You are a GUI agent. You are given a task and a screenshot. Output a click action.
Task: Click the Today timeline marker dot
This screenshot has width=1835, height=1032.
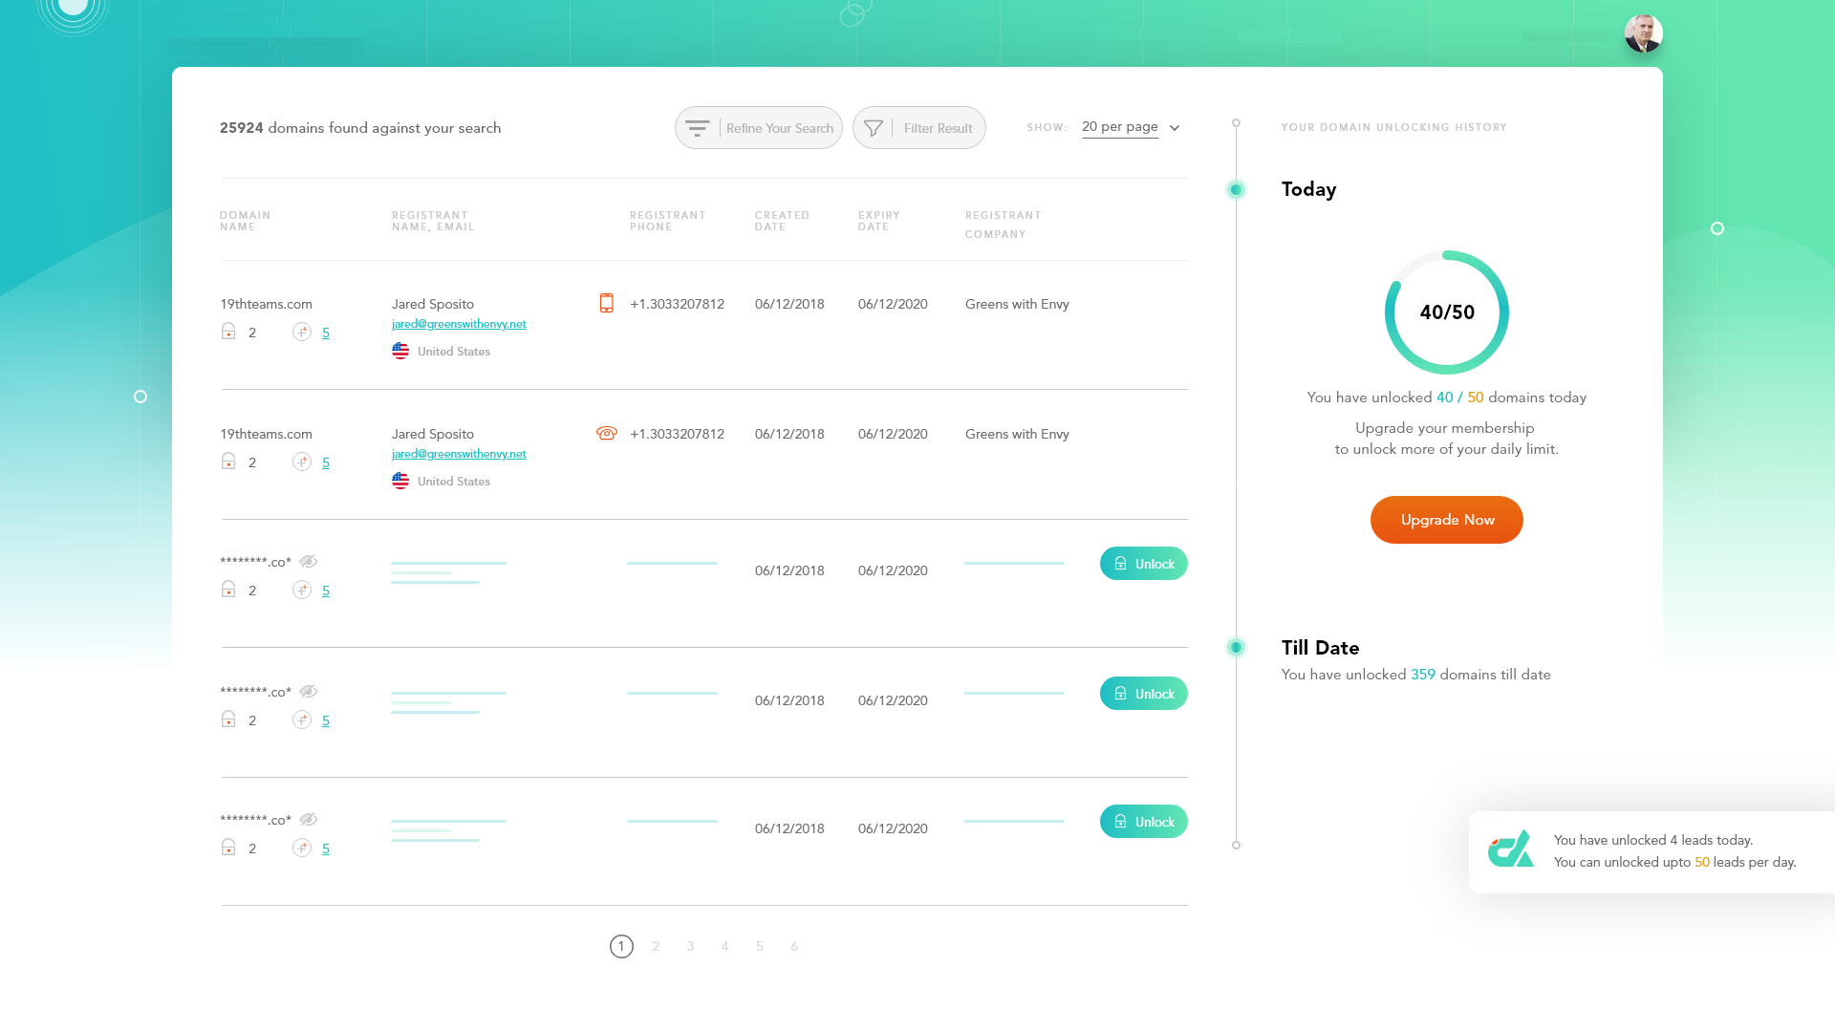pyautogui.click(x=1236, y=189)
